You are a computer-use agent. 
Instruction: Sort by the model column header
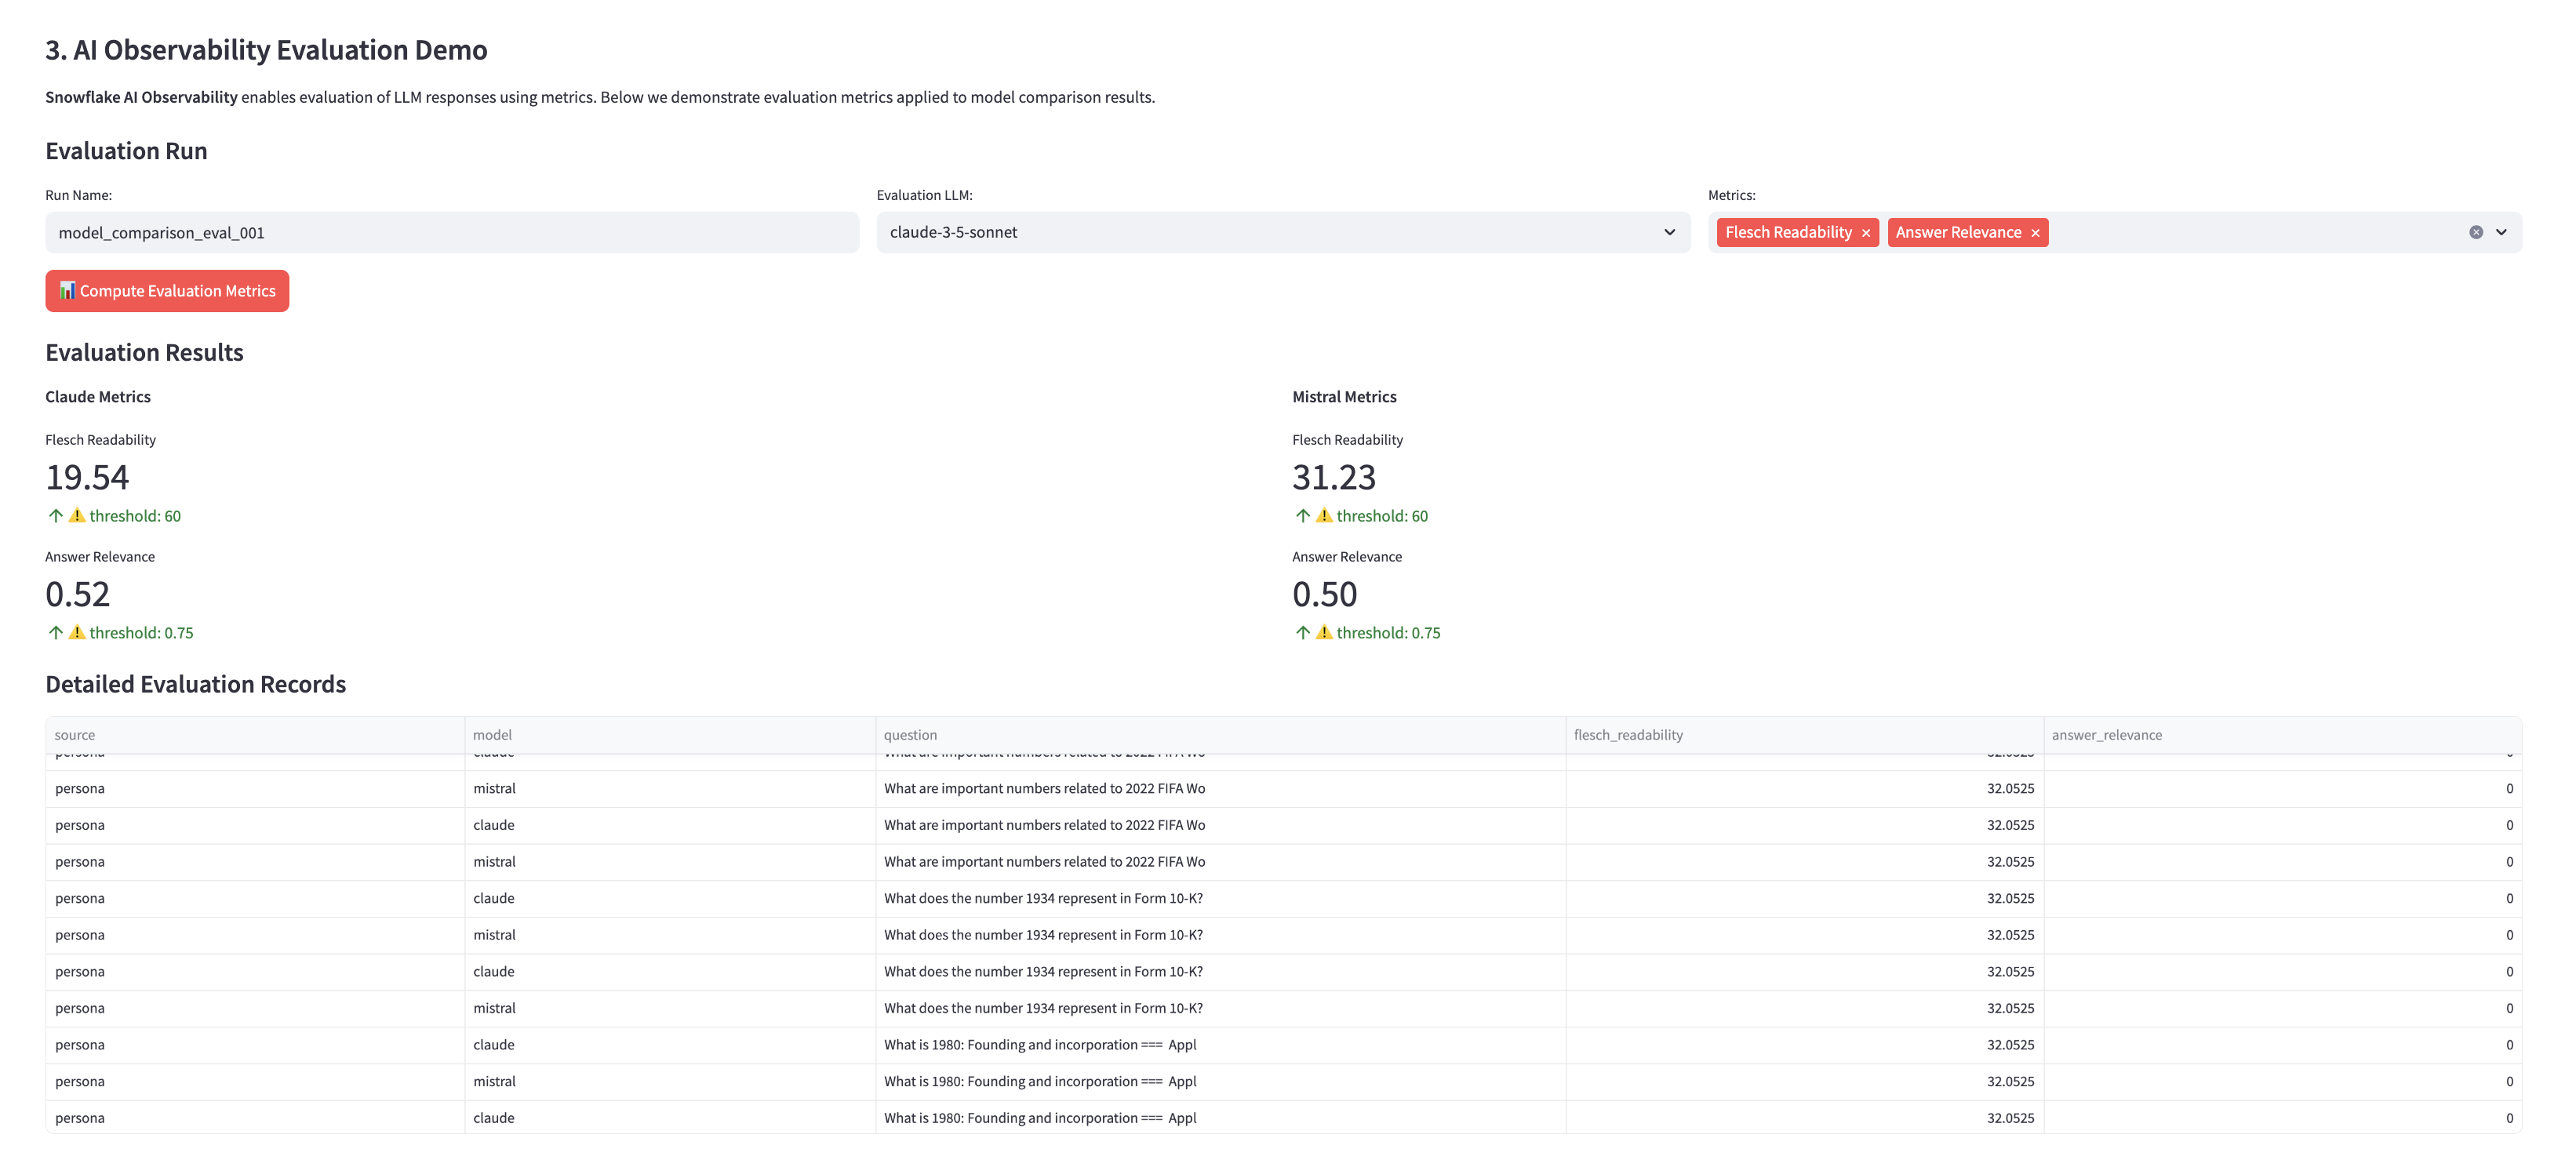click(x=492, y=735)
